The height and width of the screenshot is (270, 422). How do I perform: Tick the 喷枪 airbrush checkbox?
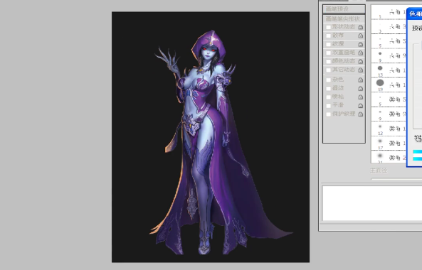[x=328, y=97]
